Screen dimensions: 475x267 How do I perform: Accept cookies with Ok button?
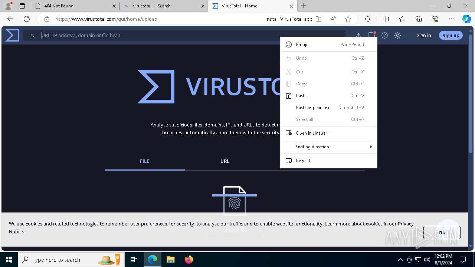click(442, 233)
